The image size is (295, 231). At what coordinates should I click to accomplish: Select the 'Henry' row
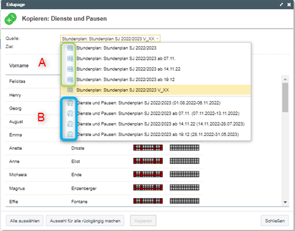(x=33, y=95)
